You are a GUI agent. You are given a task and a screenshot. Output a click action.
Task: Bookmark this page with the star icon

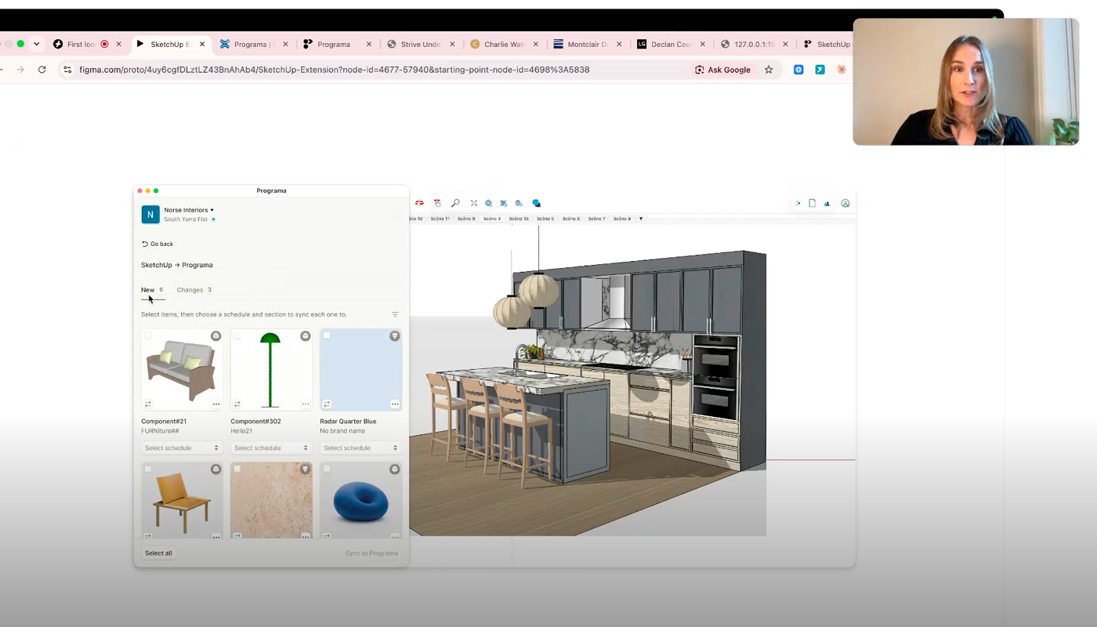coord(769,70)
